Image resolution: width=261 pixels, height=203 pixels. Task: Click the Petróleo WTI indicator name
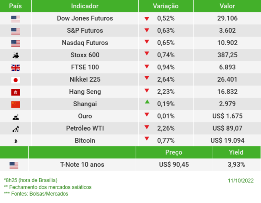point(85,128)
